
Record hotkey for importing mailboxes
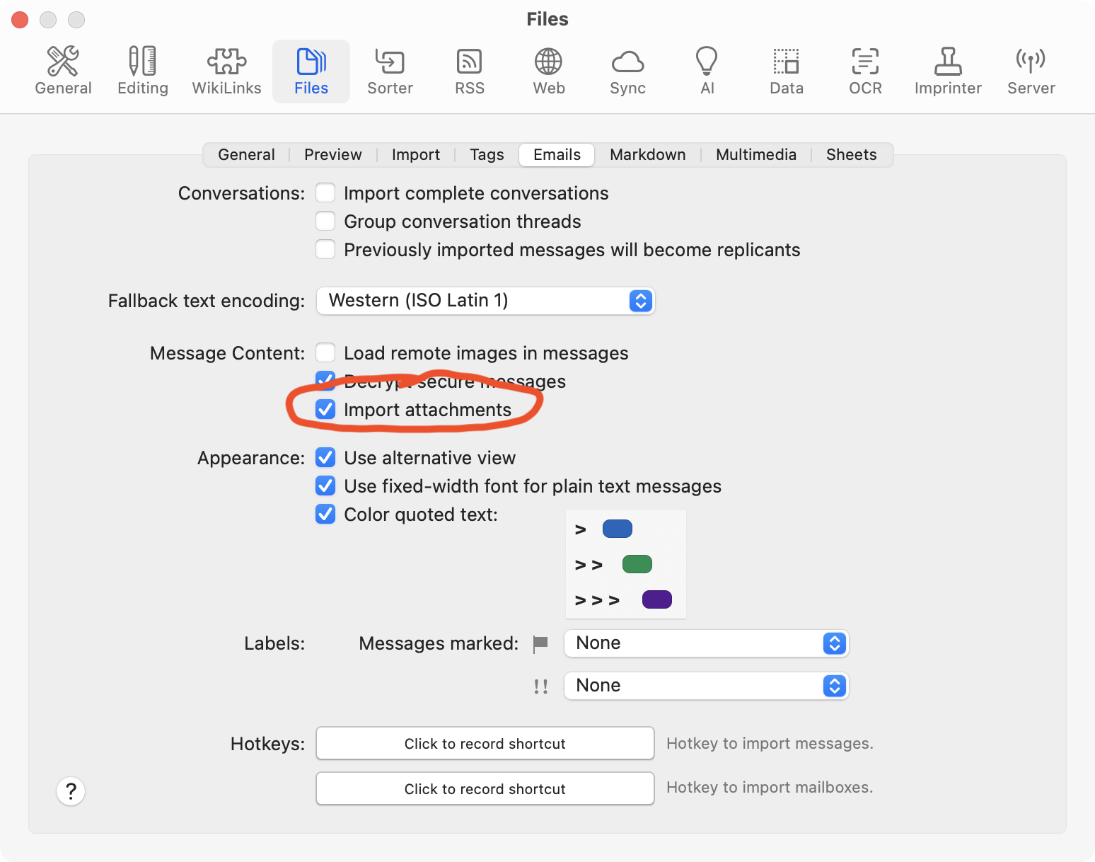[485, 789]
